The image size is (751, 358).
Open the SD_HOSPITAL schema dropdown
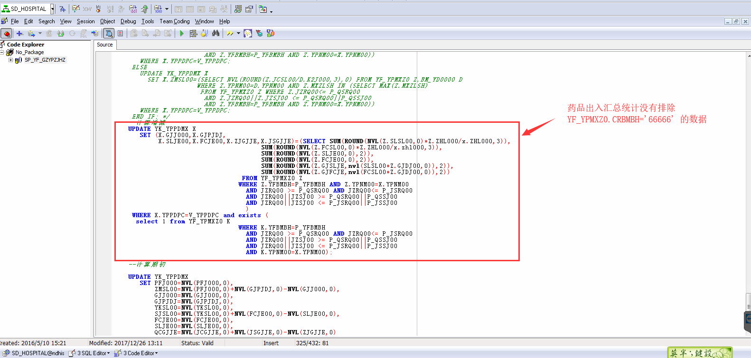[x=52, y=9]
